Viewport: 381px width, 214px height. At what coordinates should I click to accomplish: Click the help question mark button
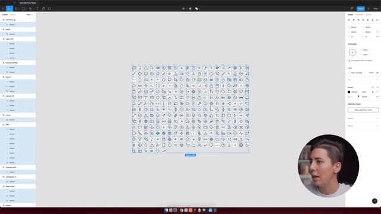374,201
